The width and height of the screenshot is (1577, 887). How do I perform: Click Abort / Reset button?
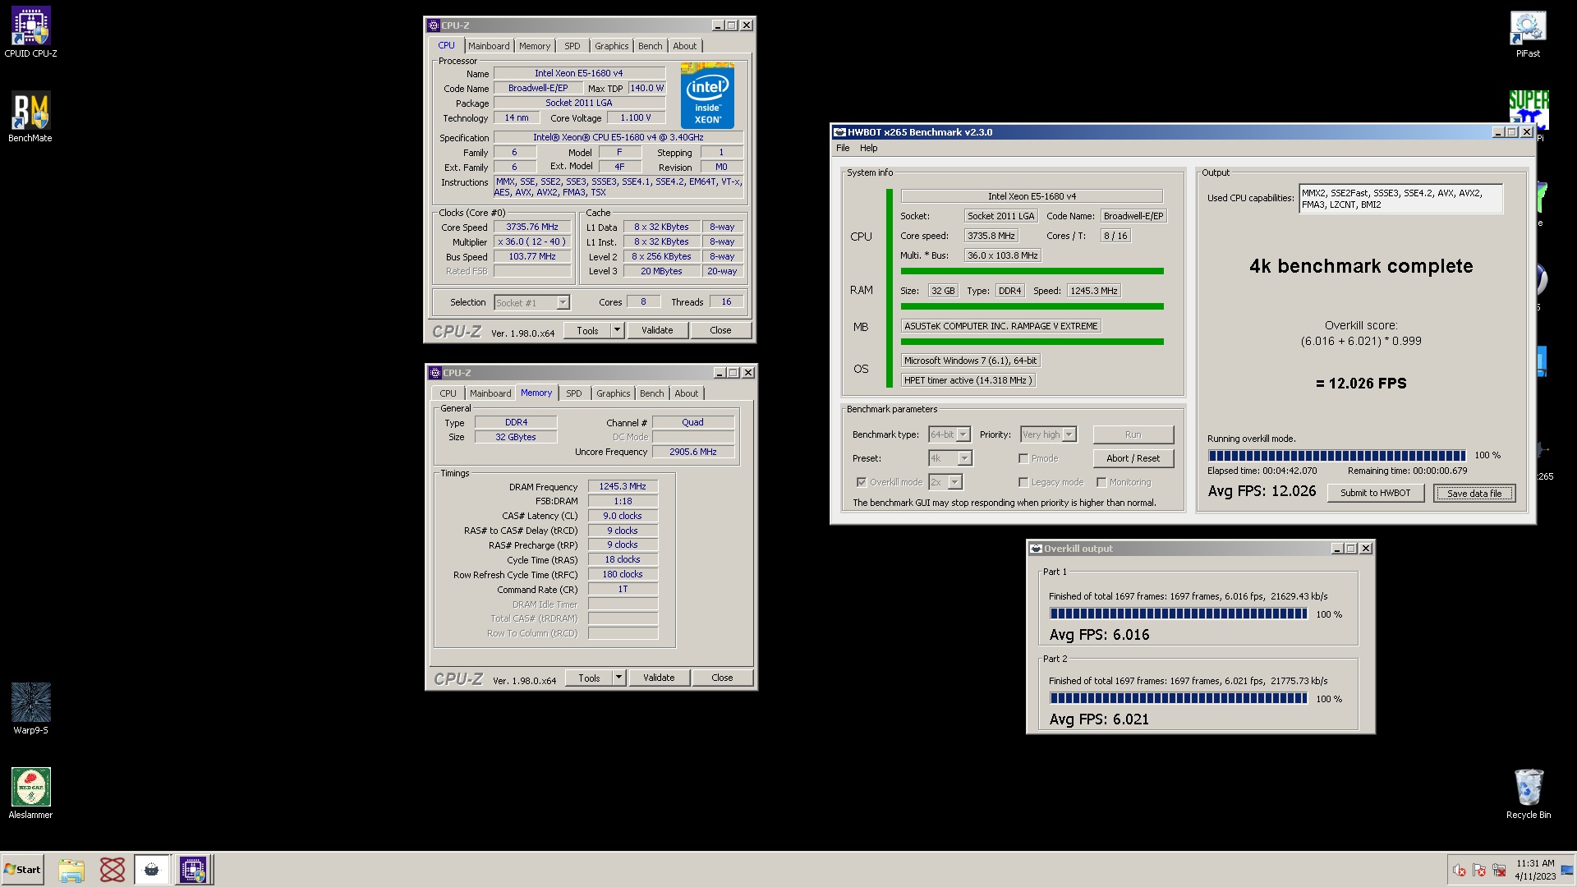tap(1133, 458)
